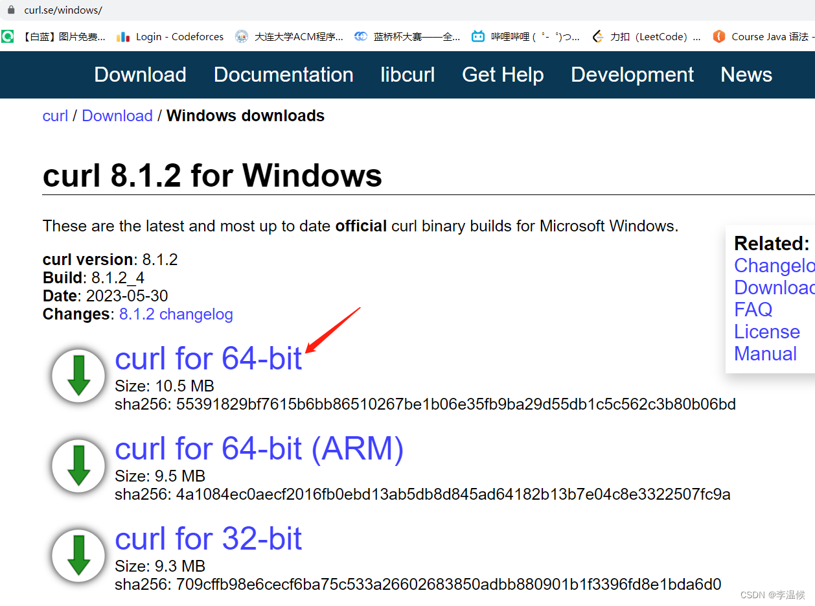The width and height of the screenshot is (815, 606).
Task: Click the Related: heading in sidebar box
Action: (772, 244)
